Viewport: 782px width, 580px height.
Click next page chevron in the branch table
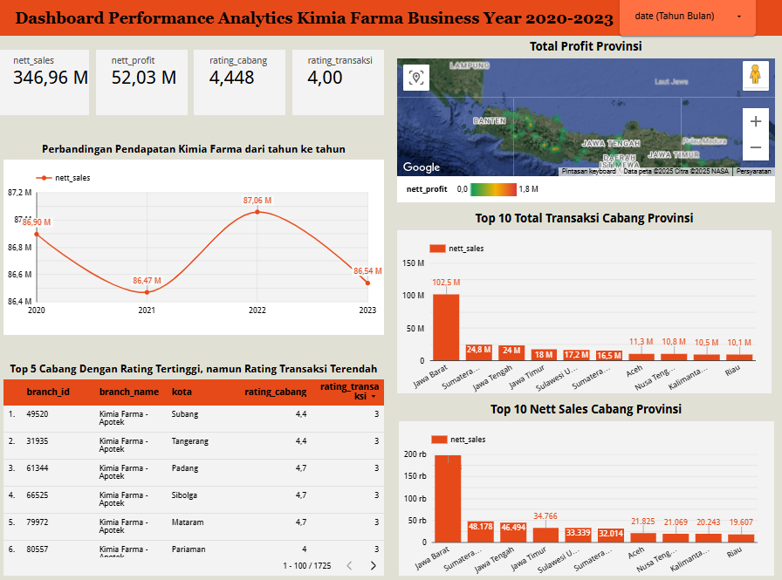tap(372, 565)
